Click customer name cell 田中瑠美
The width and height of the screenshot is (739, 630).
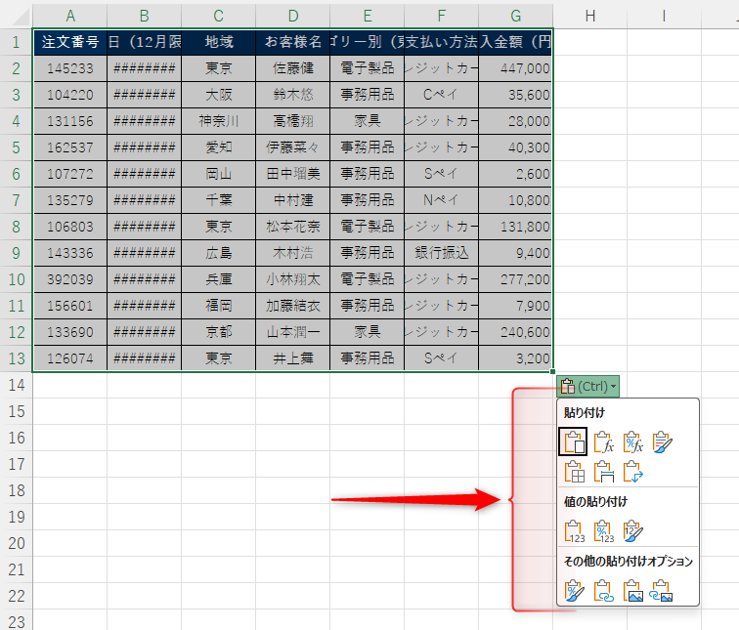[x=292, y=174]
